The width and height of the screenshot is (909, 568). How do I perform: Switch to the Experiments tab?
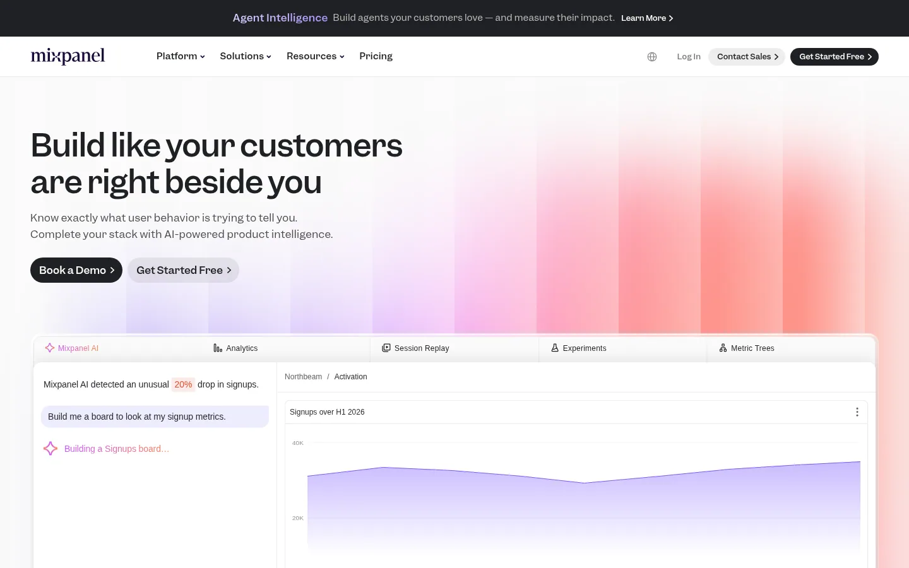click(622, 348)
